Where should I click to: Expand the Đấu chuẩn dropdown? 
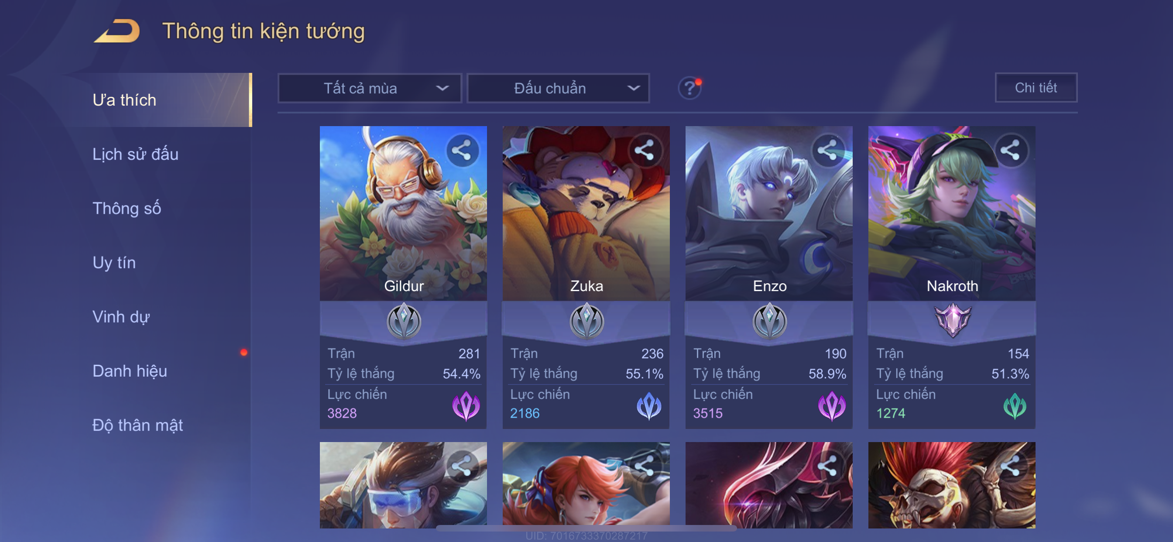click(558, 88)
